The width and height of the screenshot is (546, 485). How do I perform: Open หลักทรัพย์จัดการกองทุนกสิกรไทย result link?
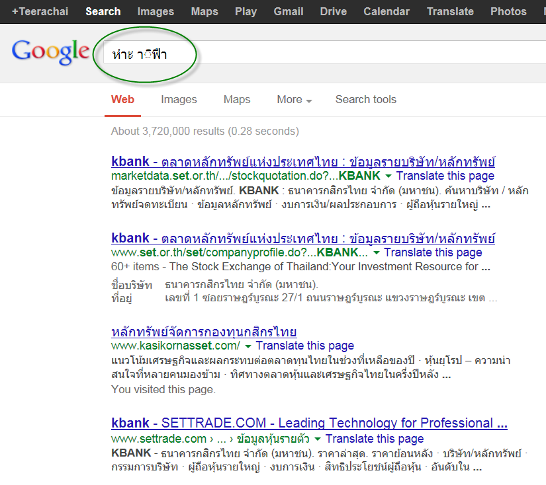click(204, 332)
